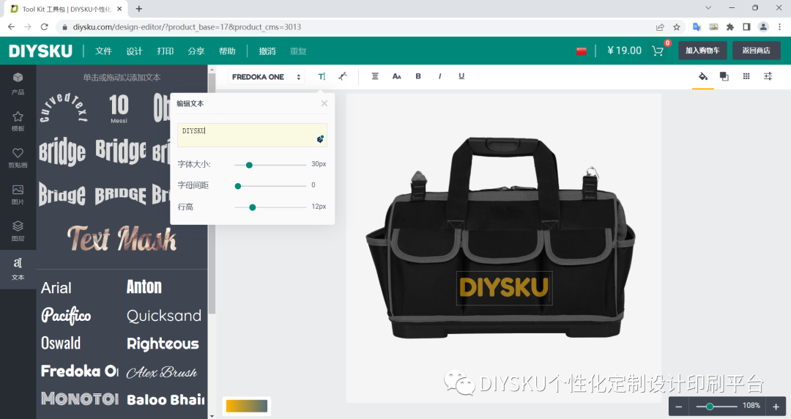
Task: Open the Images panel in sidebar
Action: click(18, 194)
